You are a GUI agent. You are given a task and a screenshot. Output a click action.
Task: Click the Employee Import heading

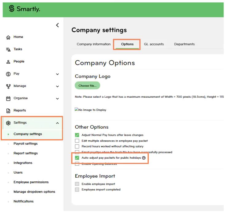coord(95,176)
